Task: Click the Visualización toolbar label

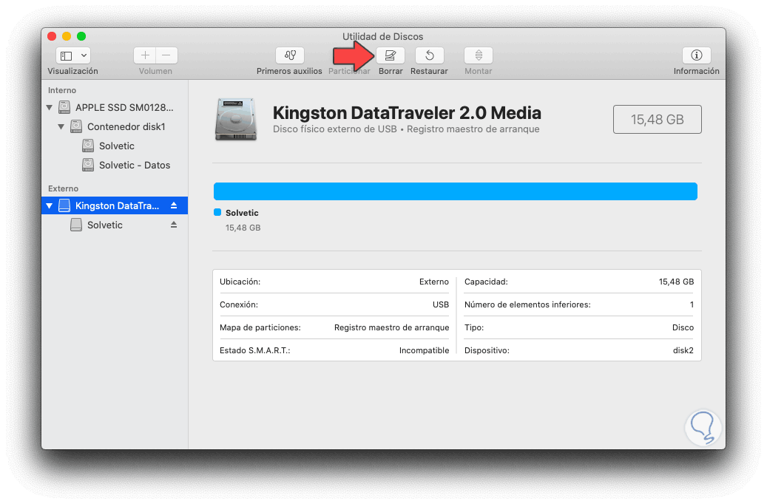Action: coord(73,71)
